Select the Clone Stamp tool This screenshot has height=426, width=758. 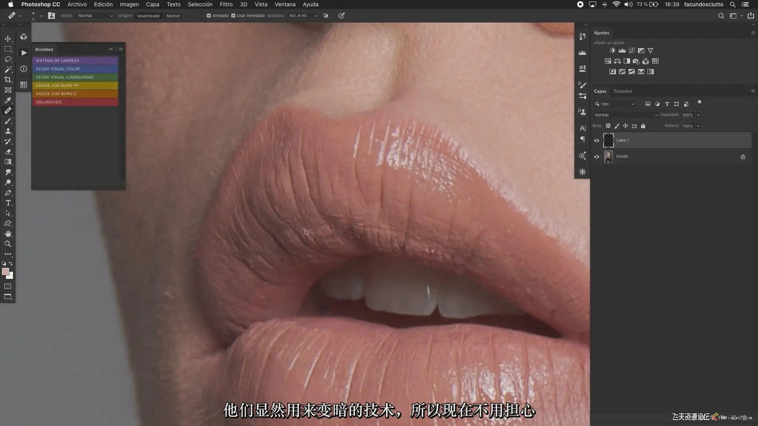click(x=8, y=131)
